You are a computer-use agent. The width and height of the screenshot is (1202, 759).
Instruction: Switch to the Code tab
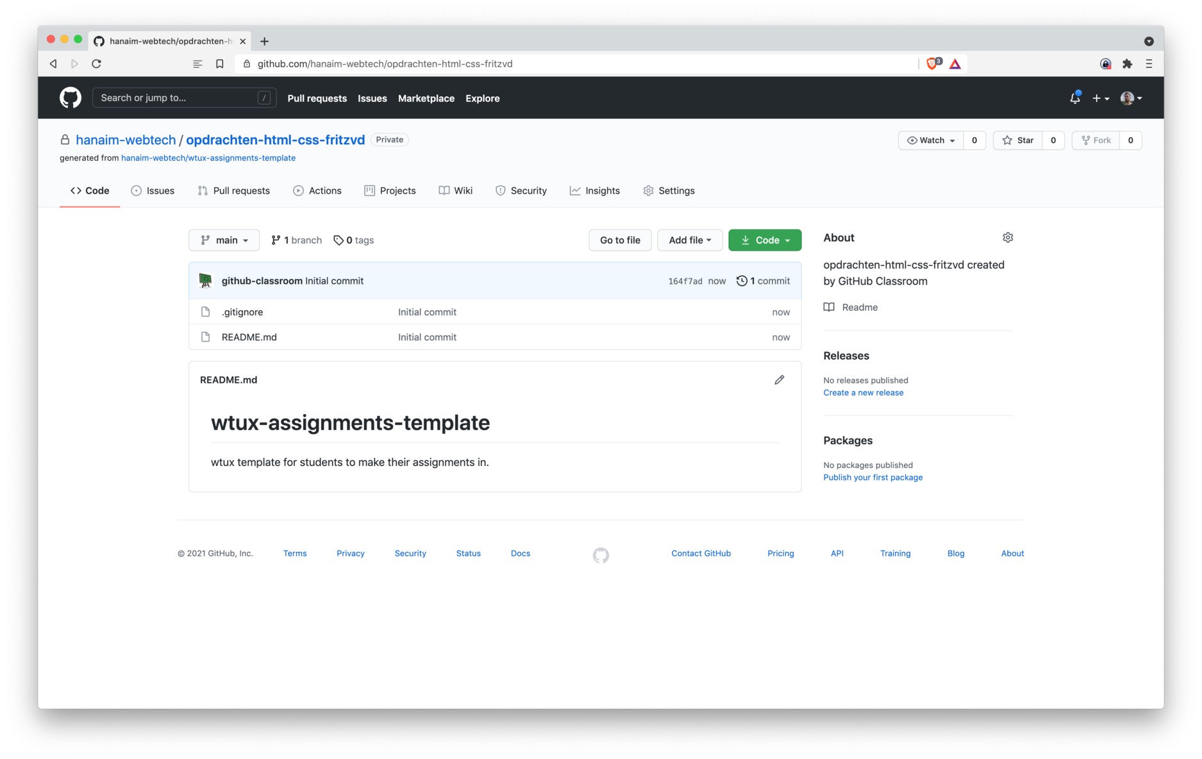coord(90,190)
